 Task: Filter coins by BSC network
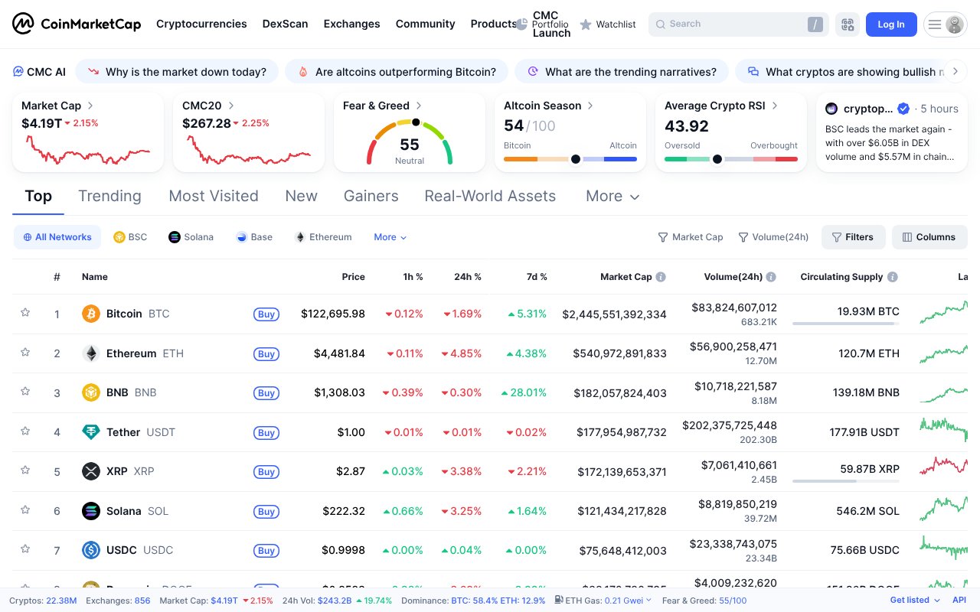pos(129,237)
